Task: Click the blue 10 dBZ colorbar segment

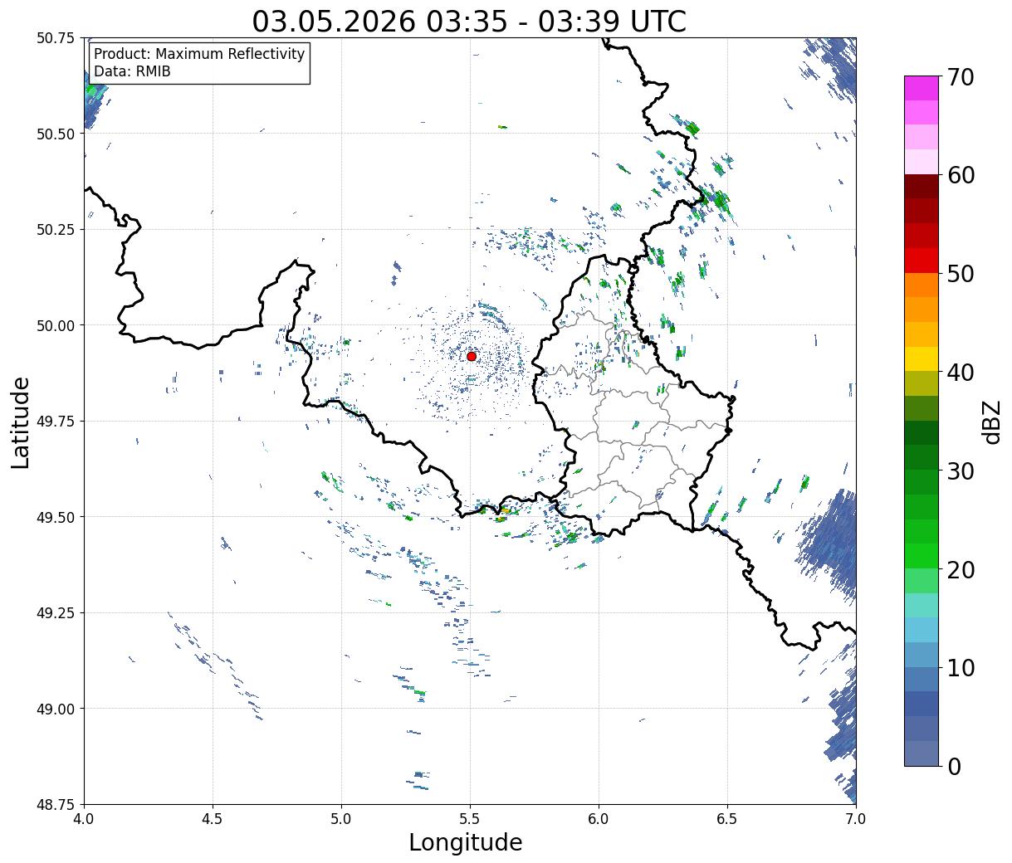Action: pos(922,679)
